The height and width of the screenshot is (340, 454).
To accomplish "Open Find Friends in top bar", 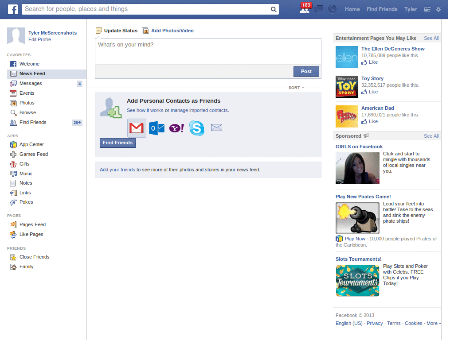I will 382,9.
